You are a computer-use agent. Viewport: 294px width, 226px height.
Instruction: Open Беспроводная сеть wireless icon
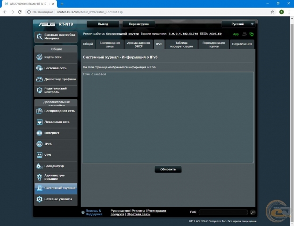pos(40,111)
